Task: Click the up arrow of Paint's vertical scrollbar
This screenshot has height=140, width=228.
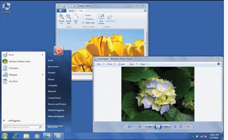Action: (x=146, y=30)
